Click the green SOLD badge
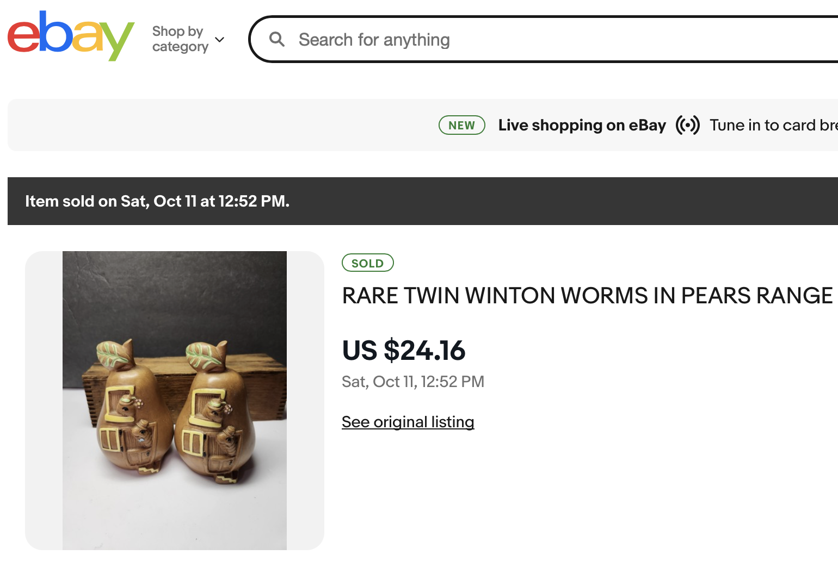 367,263
